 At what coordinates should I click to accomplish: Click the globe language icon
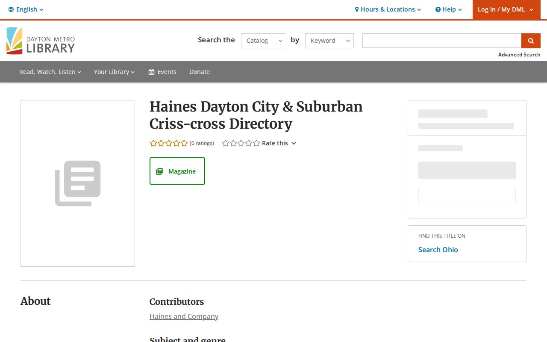pos(11,9)
